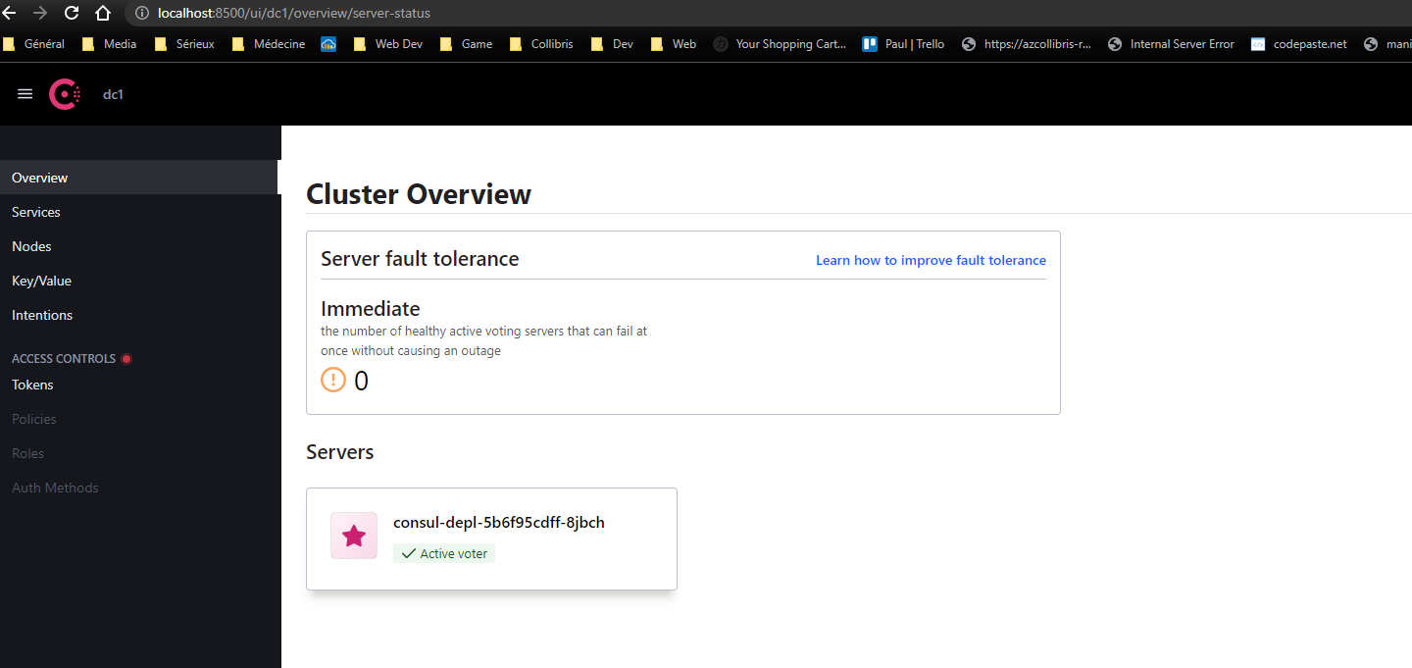Open the Médecine bookmark folder
Screen dimensions: 1412x668
coord(269,44)
